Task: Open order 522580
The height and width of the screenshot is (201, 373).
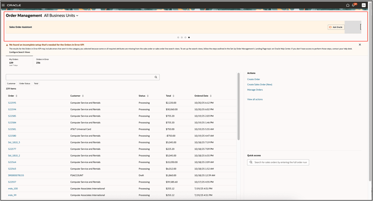Action: (12, 136)
